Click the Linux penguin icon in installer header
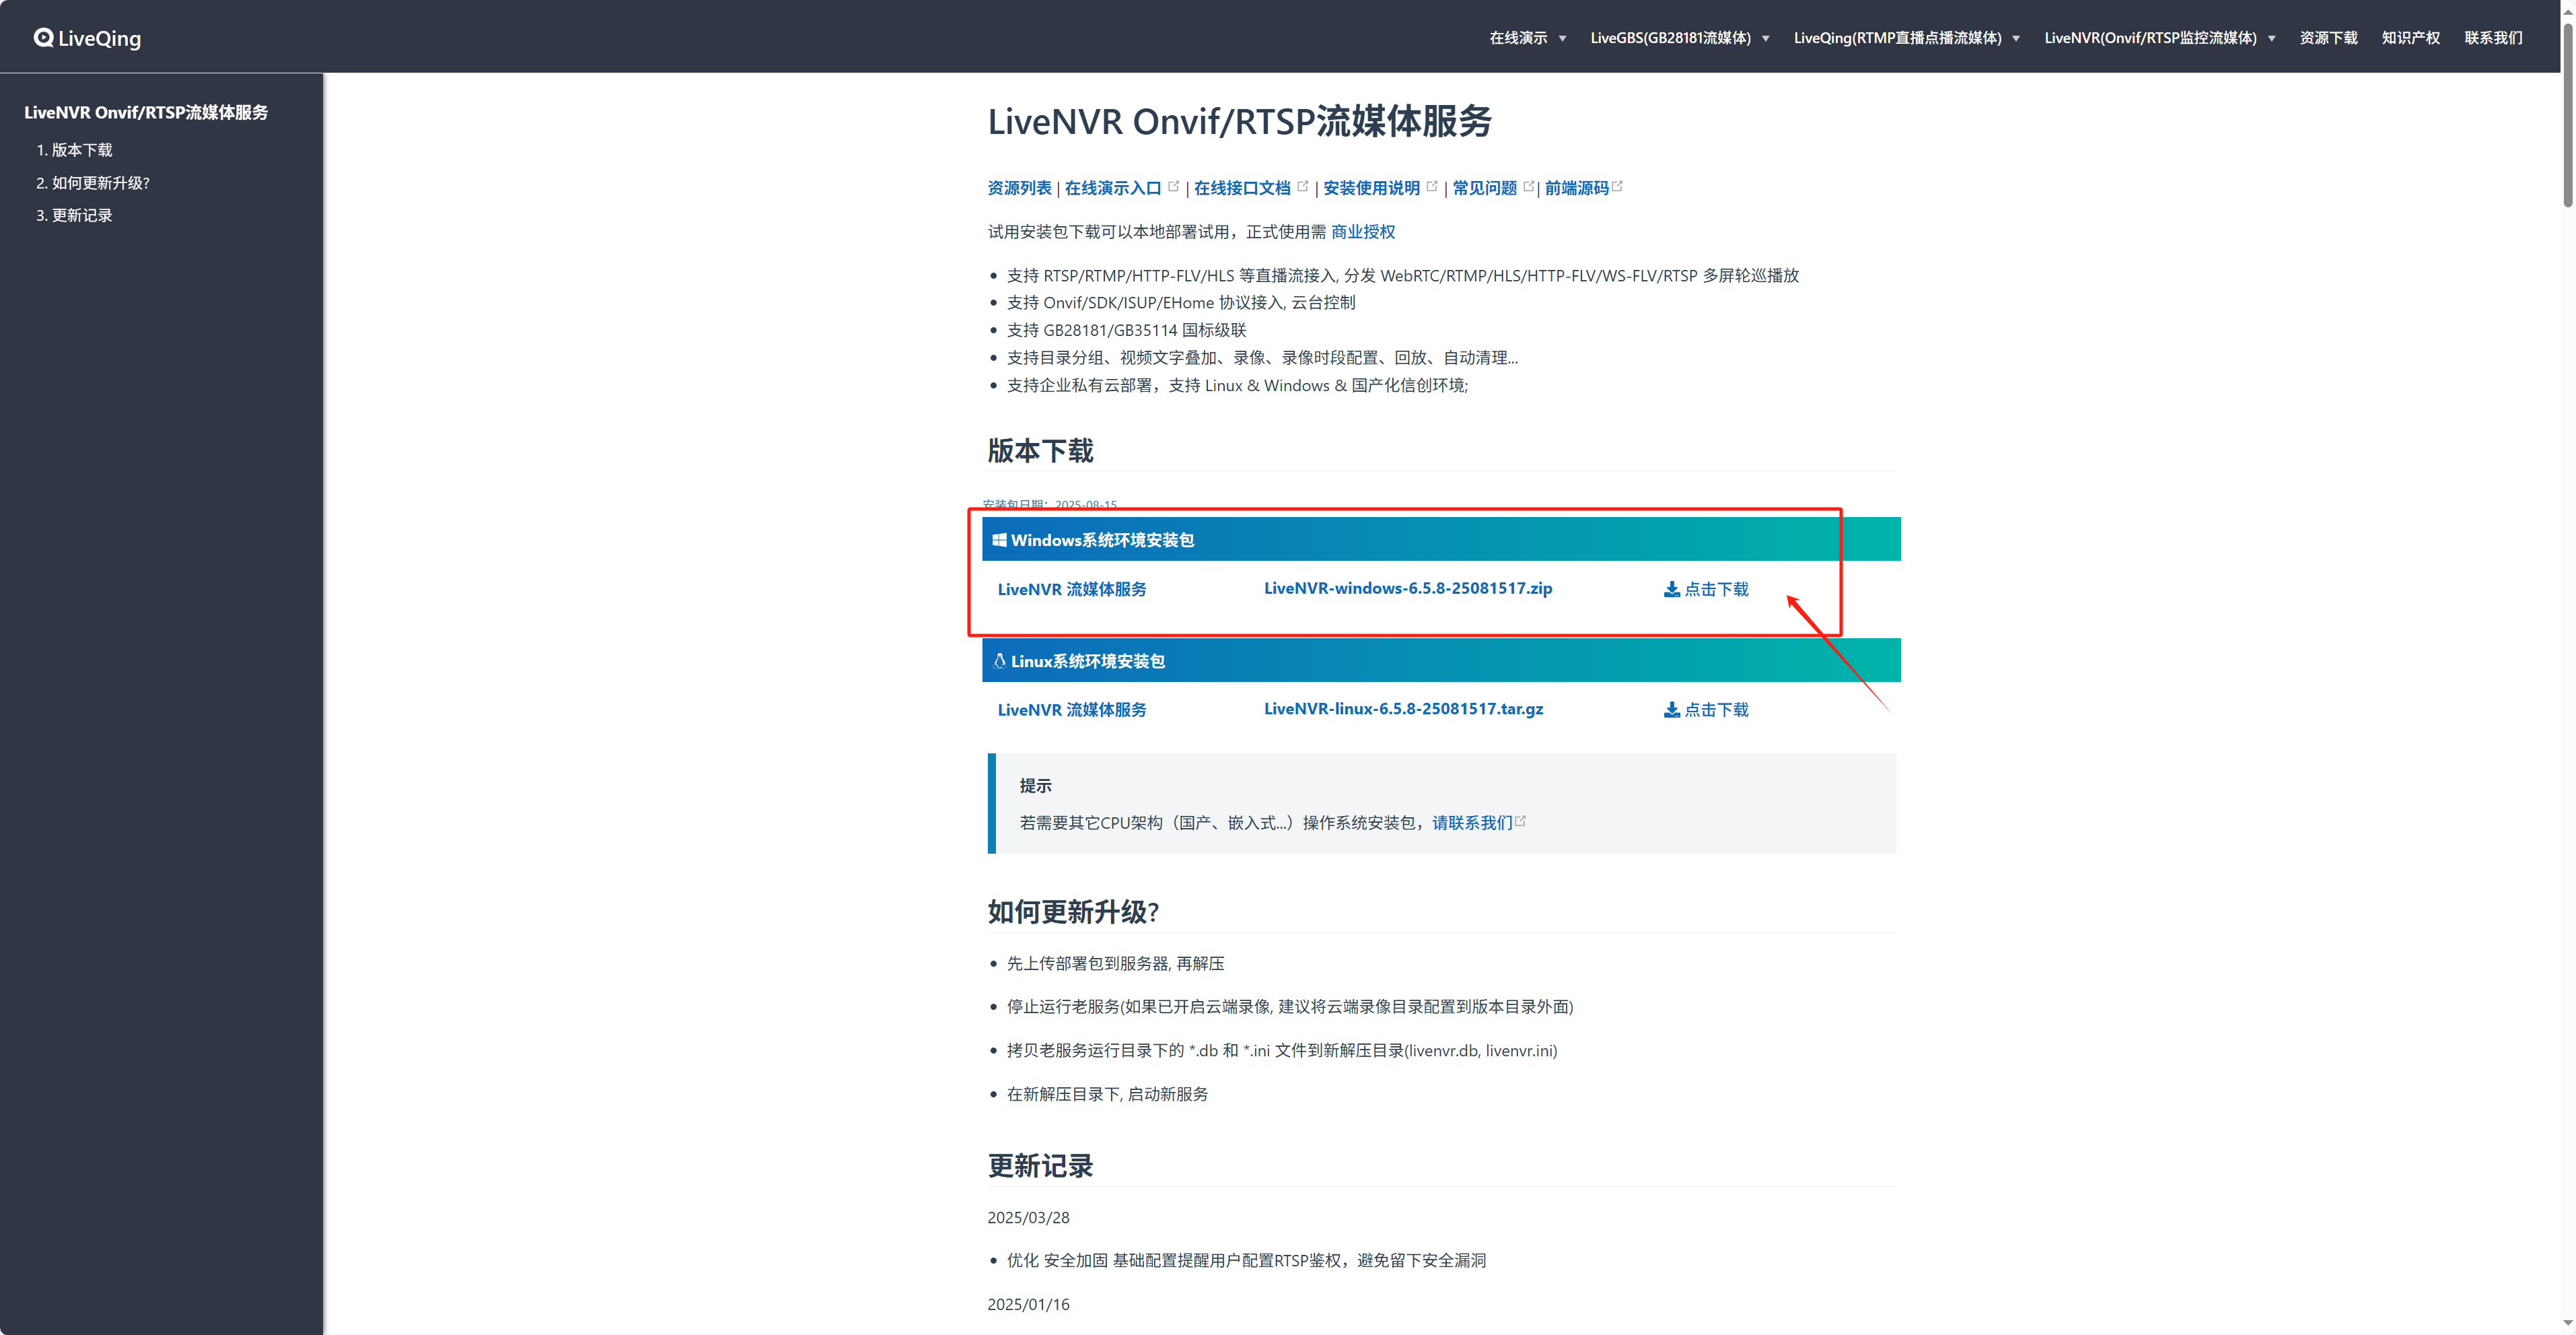Screen dimensions: 2576x1335 tap(999, 662)
